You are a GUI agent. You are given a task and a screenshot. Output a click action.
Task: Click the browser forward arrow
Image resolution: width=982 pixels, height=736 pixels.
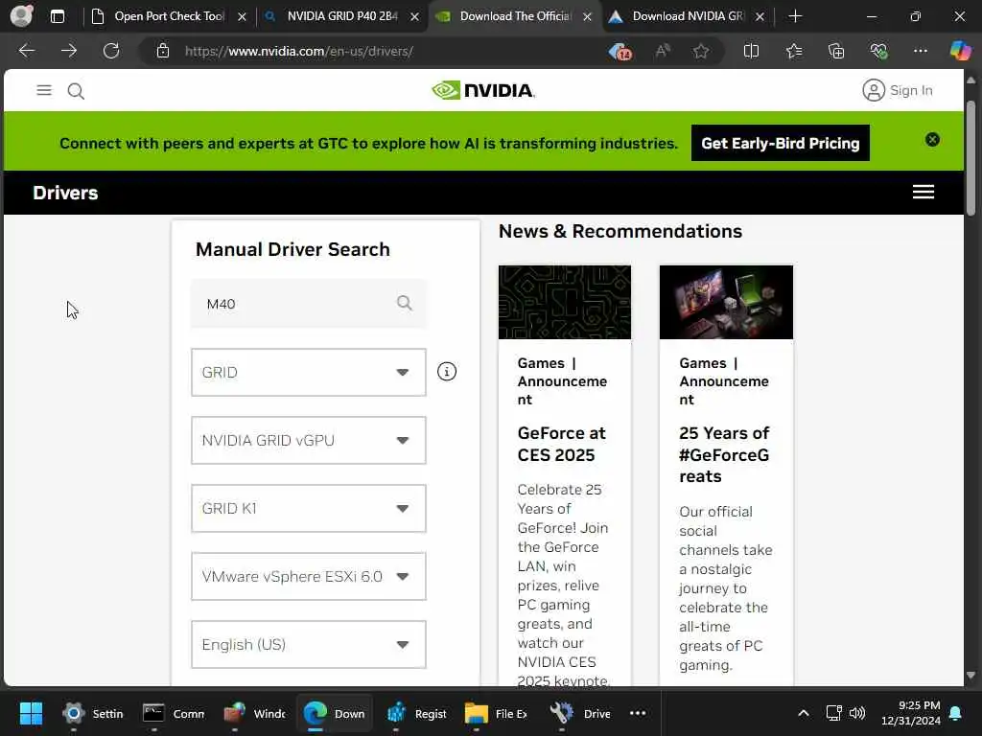69,51
